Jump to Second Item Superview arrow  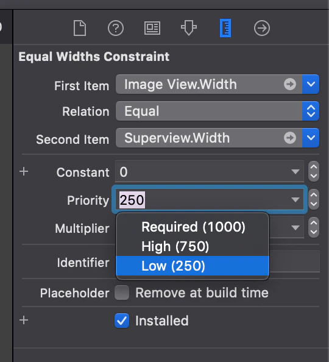(290, 138)
